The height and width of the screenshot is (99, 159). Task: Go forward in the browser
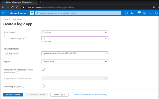pos(8,7)
